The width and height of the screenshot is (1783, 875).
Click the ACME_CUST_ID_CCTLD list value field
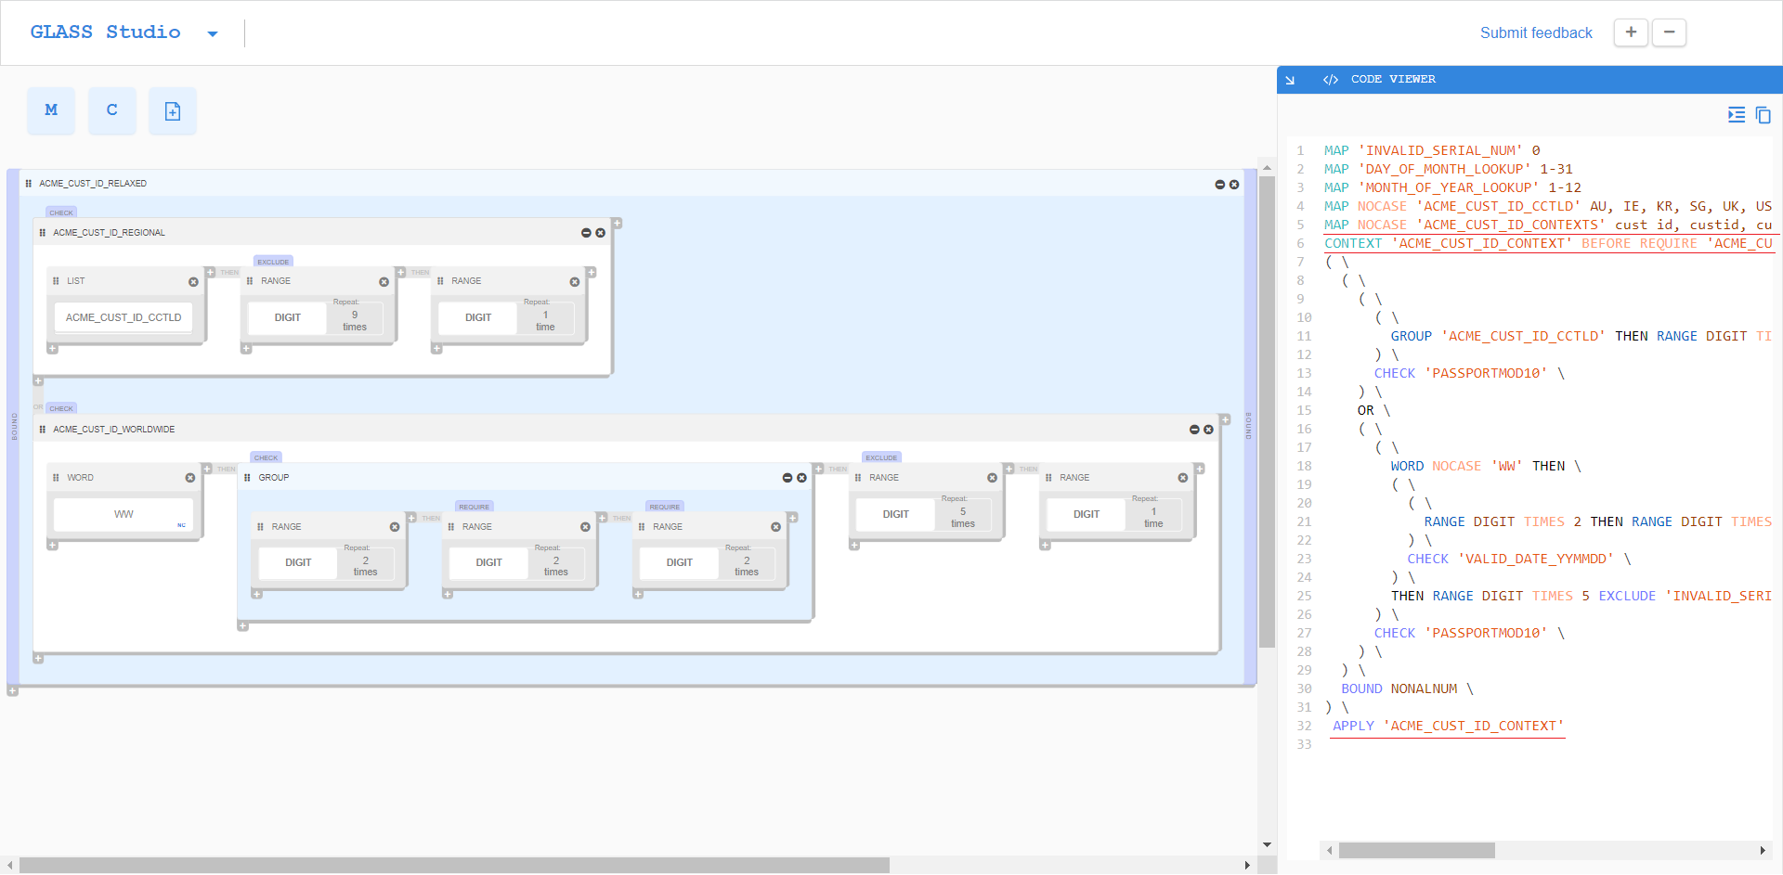[124, 317]
